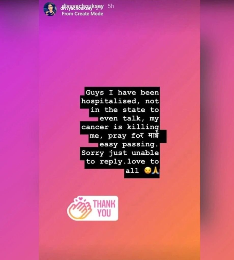Tap the Hindi word माई in message
The image size is (234, 260).
[153, 135]
